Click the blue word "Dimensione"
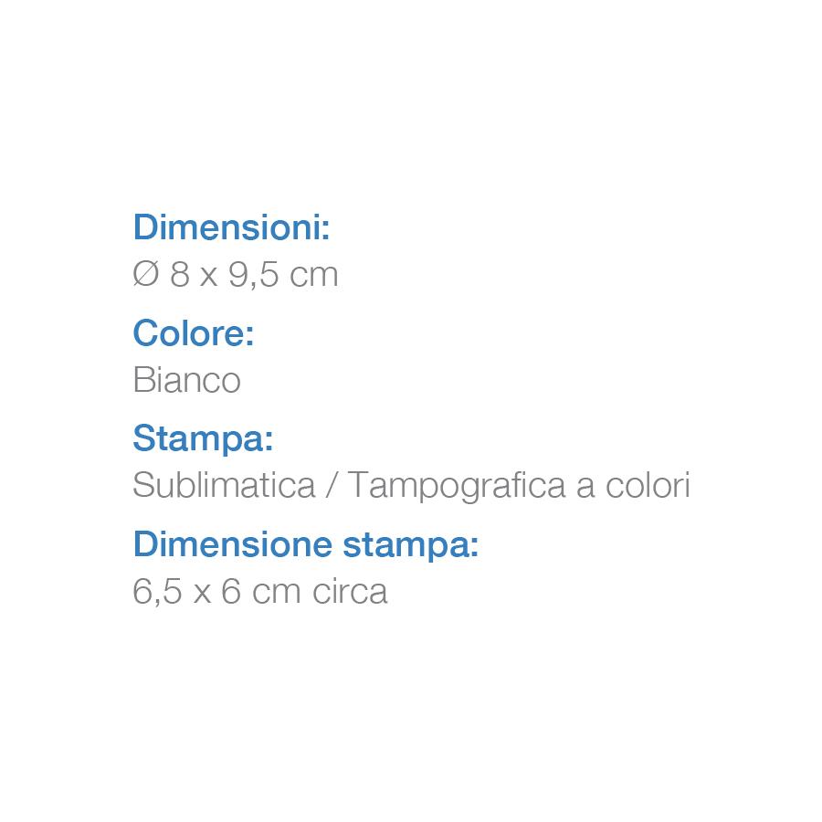The image size is (822, 822). point(233,544)
